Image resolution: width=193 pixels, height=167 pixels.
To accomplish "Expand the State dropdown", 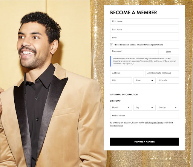I will pyautogui.click(x=144, y=80).
